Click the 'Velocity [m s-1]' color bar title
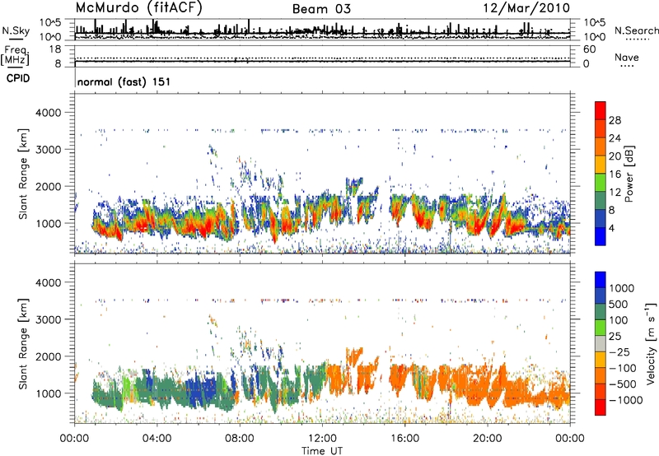Image resolution: width=659 pixels, height=456 pixels. (x=651, y=343)
